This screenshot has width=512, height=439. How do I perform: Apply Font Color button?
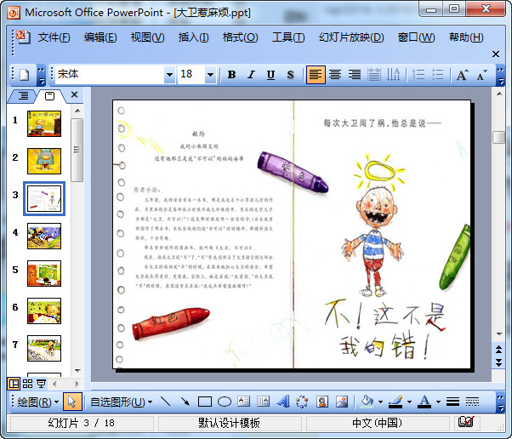[x=424, y=402]
